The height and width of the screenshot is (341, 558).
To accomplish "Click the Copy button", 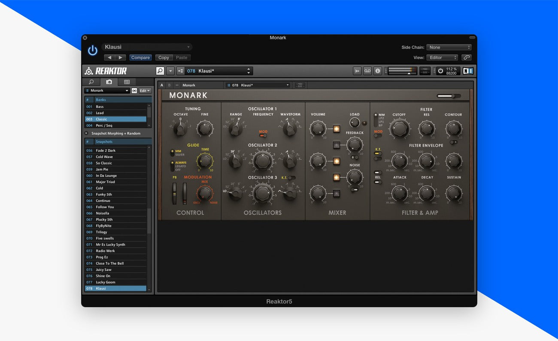I will pos(164,57).
